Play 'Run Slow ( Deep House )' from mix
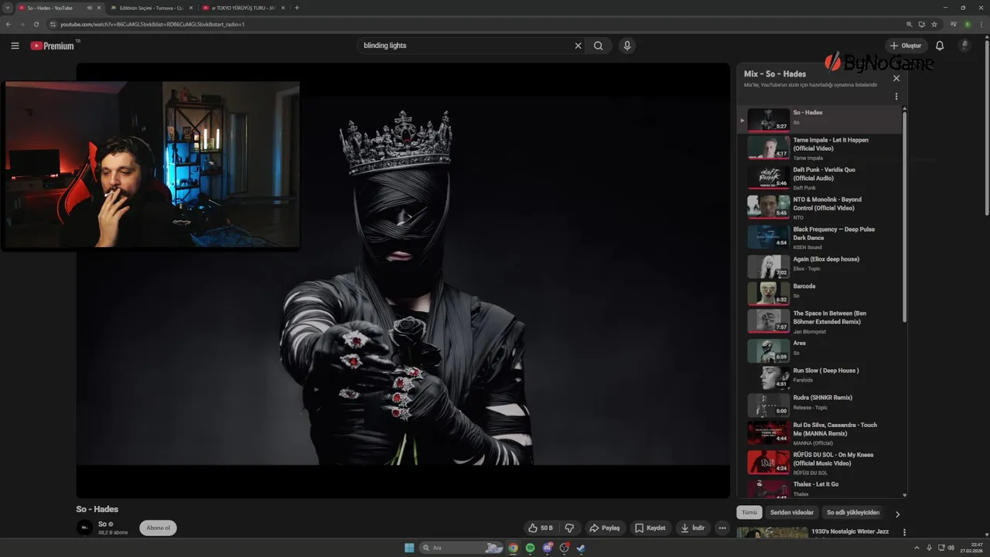 (820, 378)
